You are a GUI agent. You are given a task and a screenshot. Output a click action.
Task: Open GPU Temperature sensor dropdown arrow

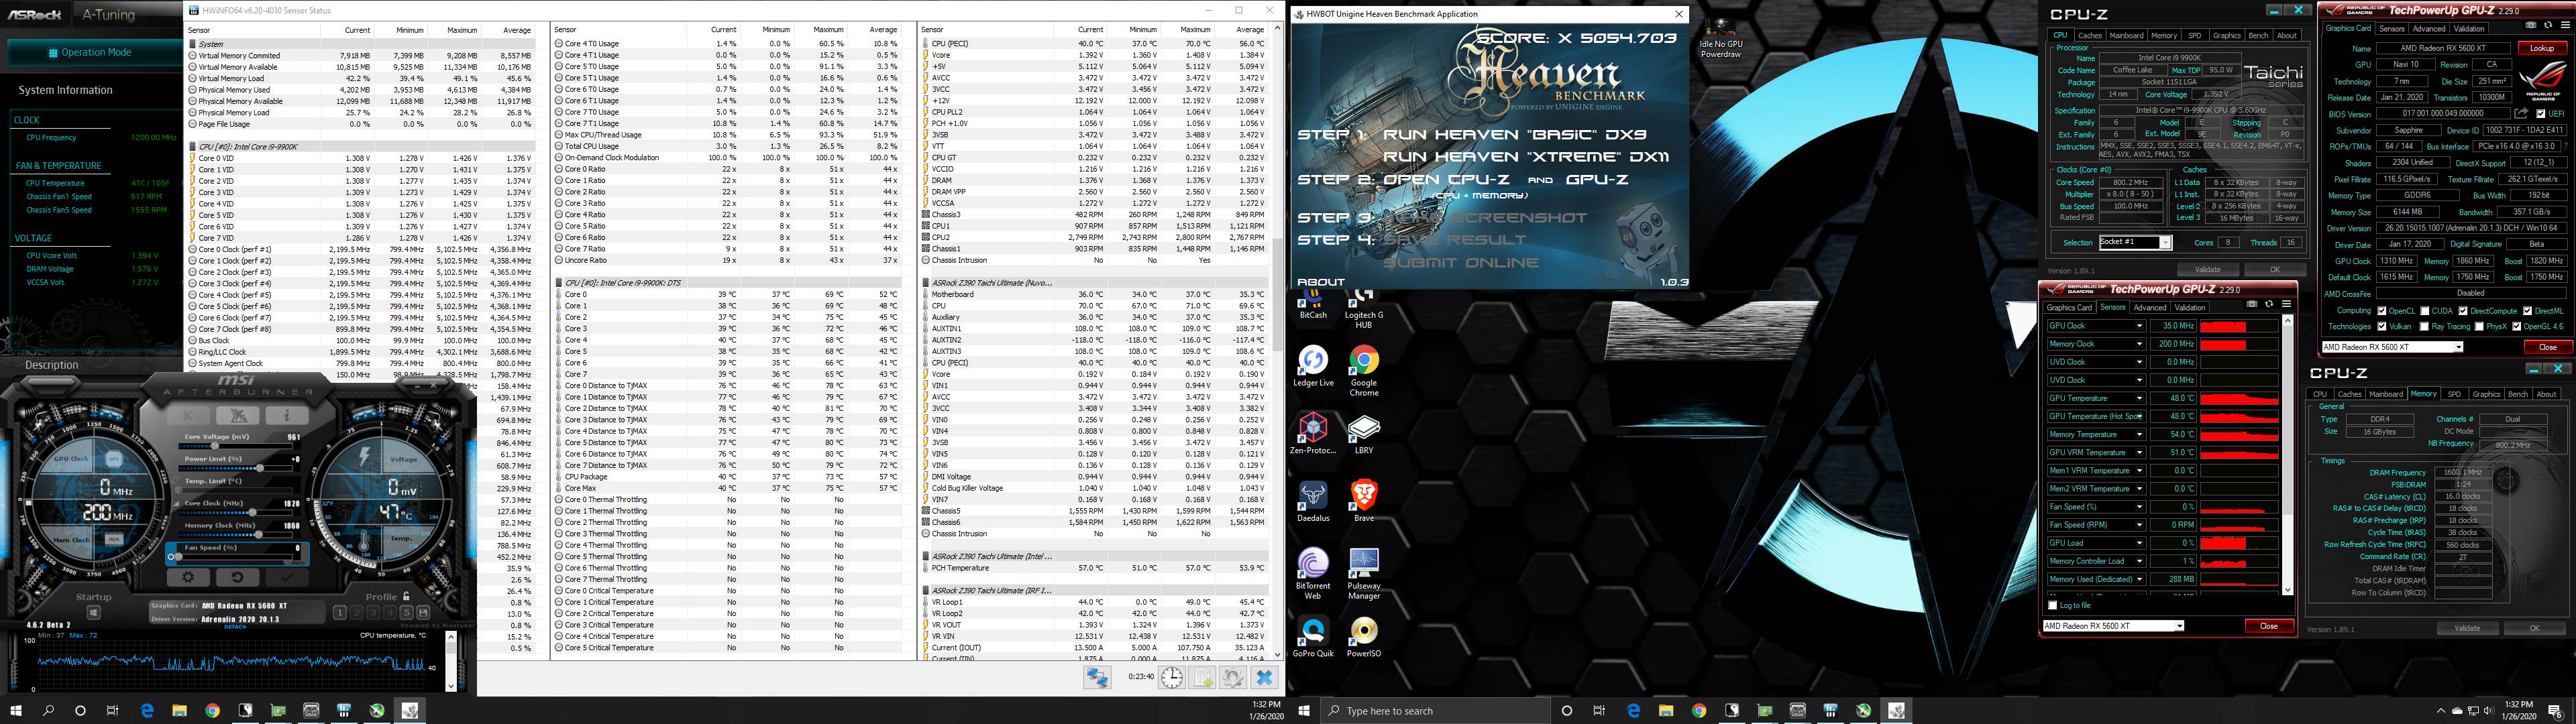(x=2140, y=398)
